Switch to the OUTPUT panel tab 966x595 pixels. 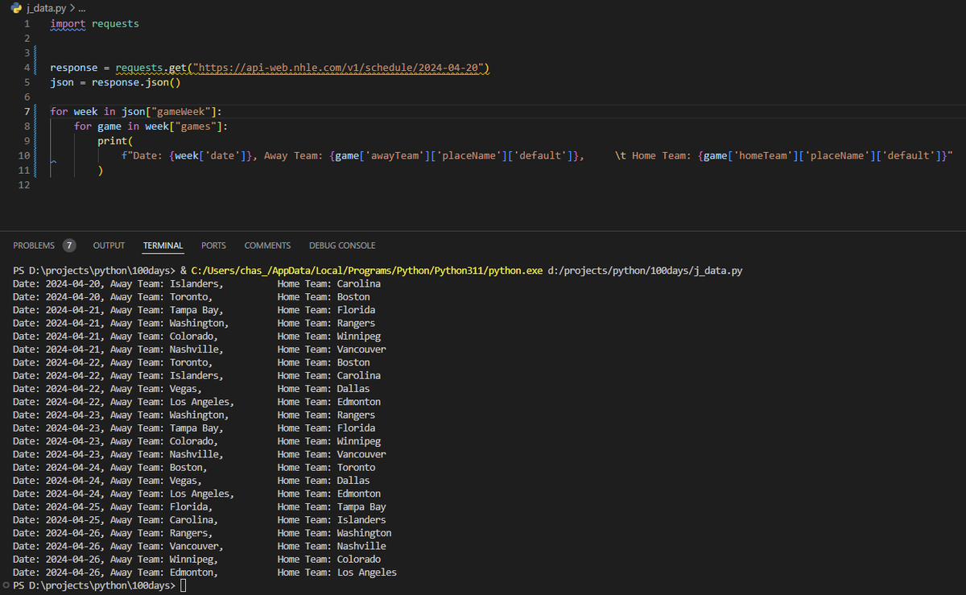[x=109, y=246]
